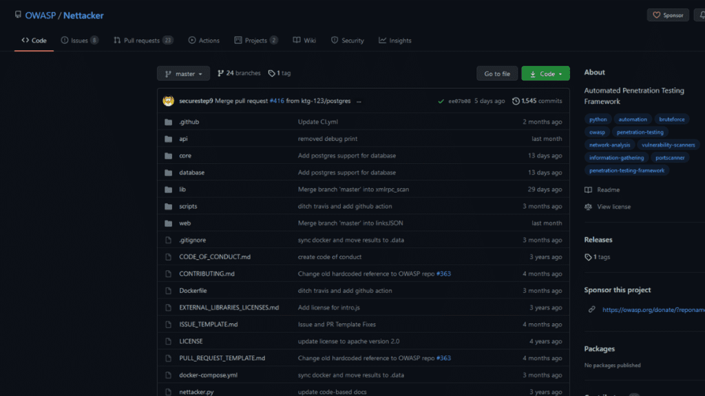
Task: Click the scripts folder icon
Action: coord(168,206)
